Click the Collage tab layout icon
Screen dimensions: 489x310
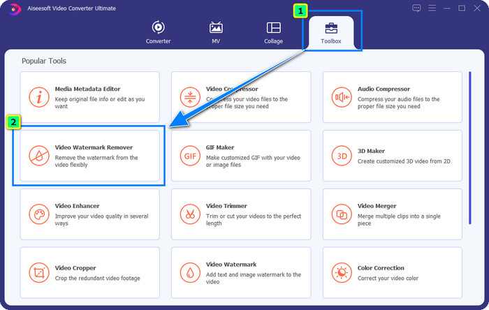point(274,27)
